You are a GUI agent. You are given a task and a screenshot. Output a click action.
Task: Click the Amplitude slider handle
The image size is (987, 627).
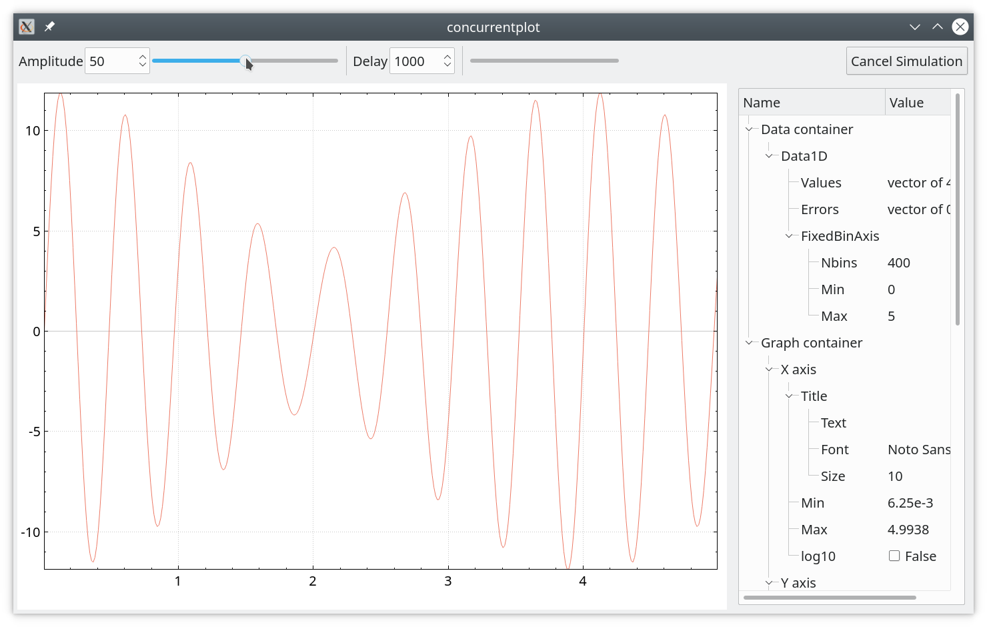pos(245,61)
